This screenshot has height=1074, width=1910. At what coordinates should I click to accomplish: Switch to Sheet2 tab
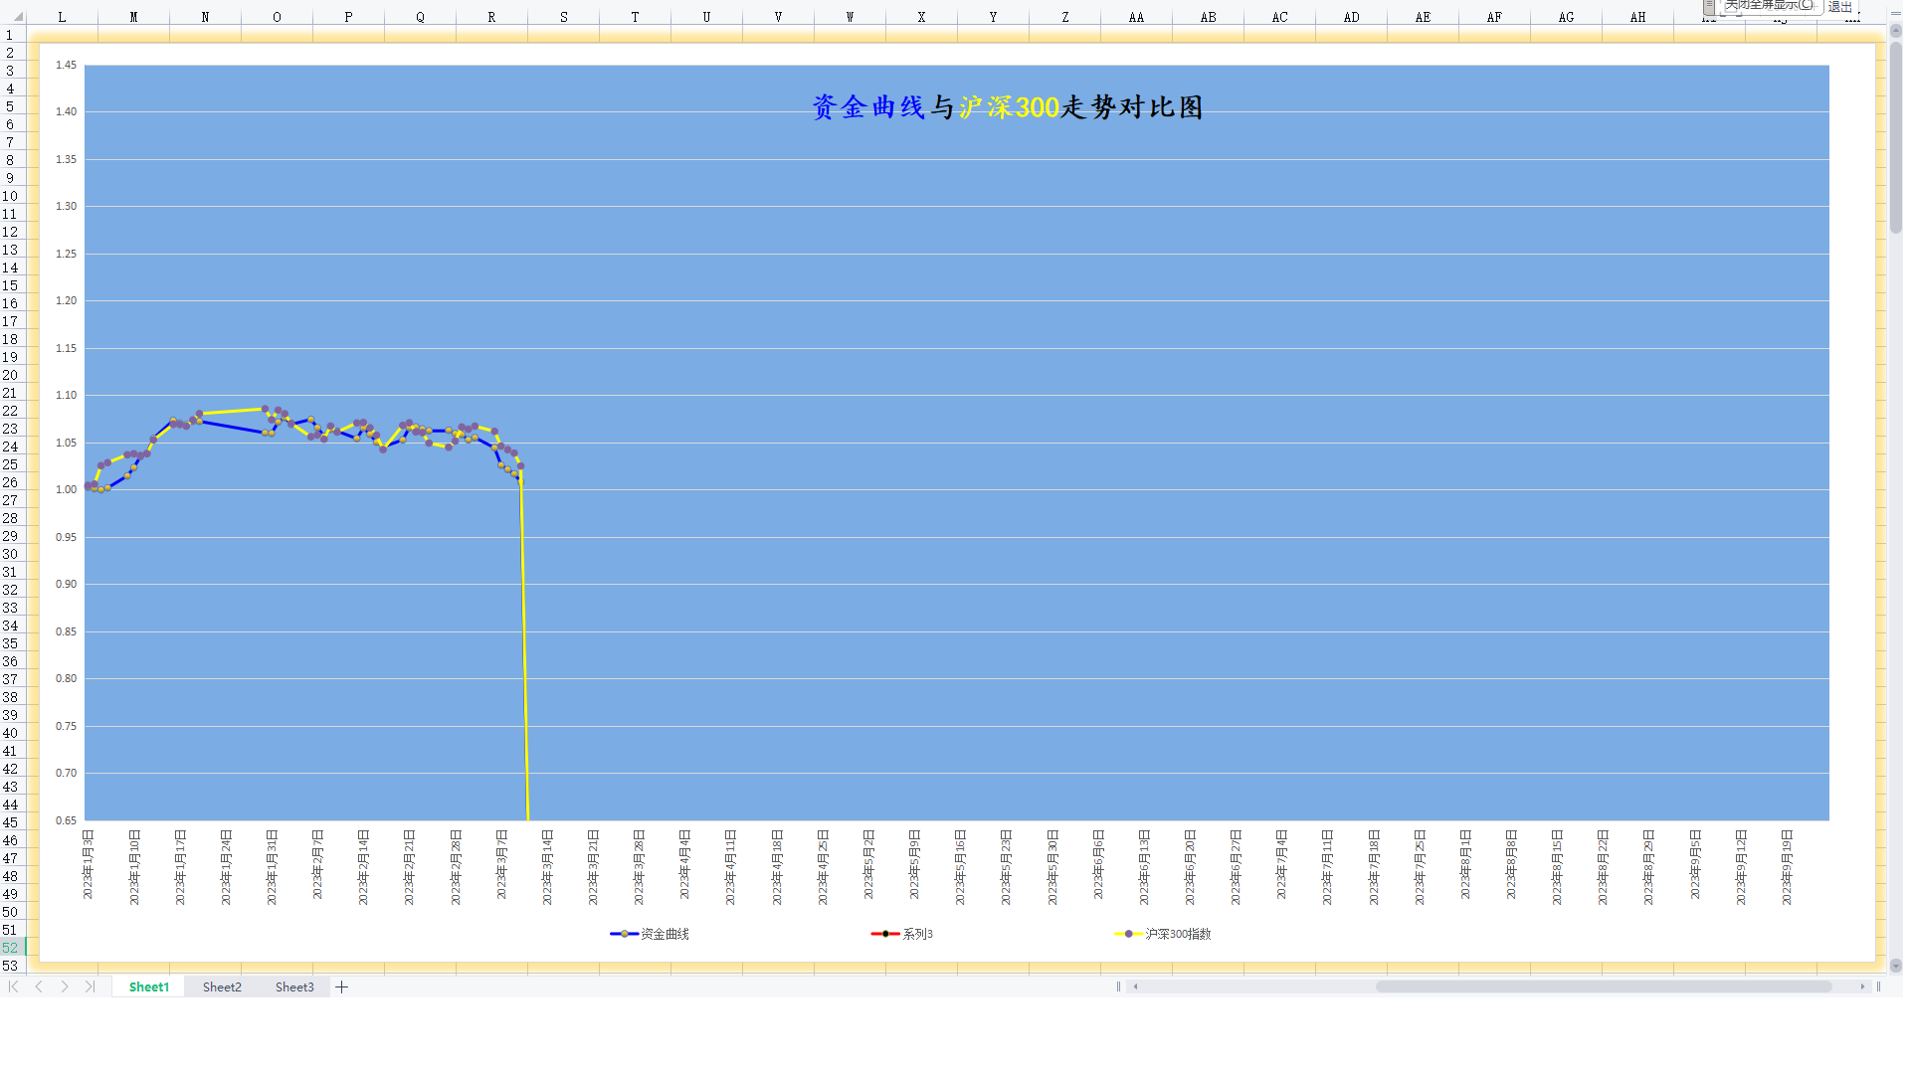click(x=222, y=986)
